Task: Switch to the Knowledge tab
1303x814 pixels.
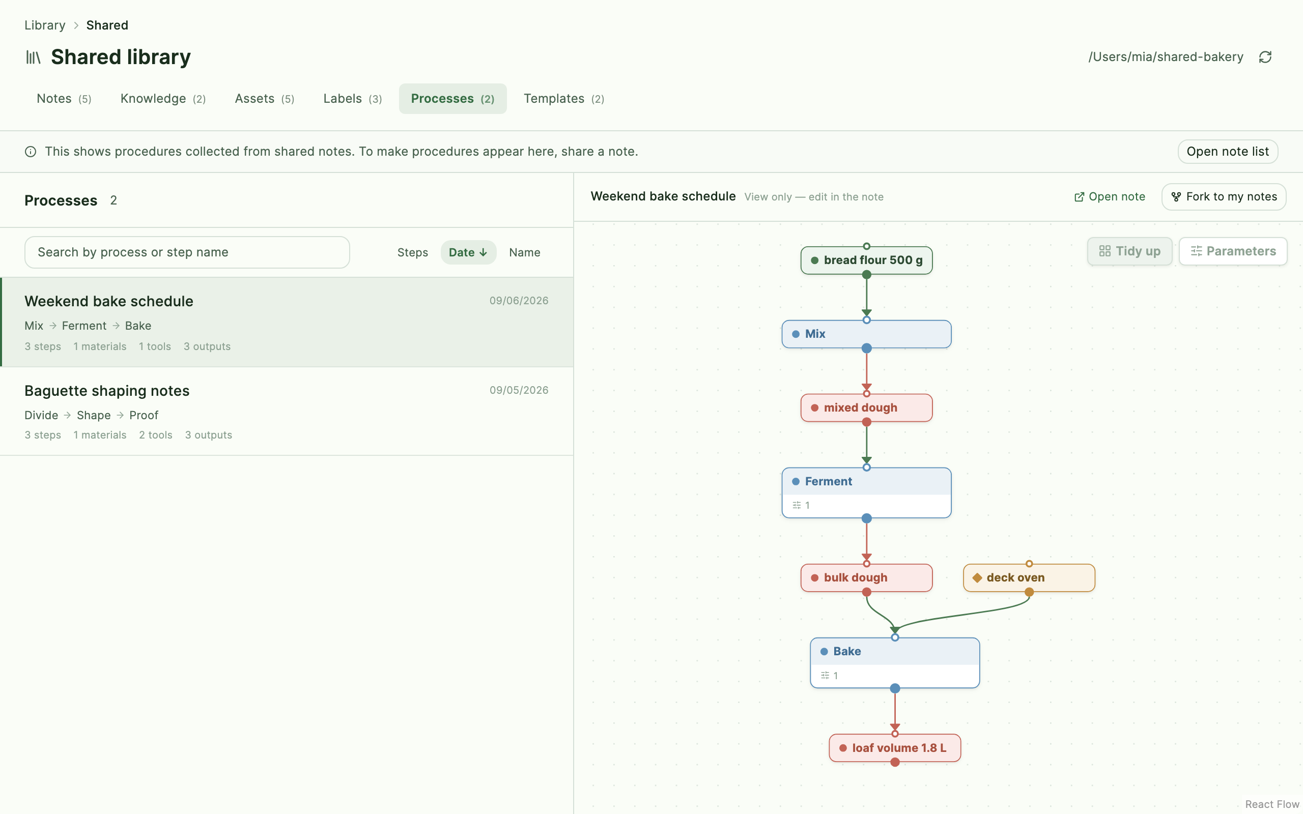Action: tap(163, 99)
